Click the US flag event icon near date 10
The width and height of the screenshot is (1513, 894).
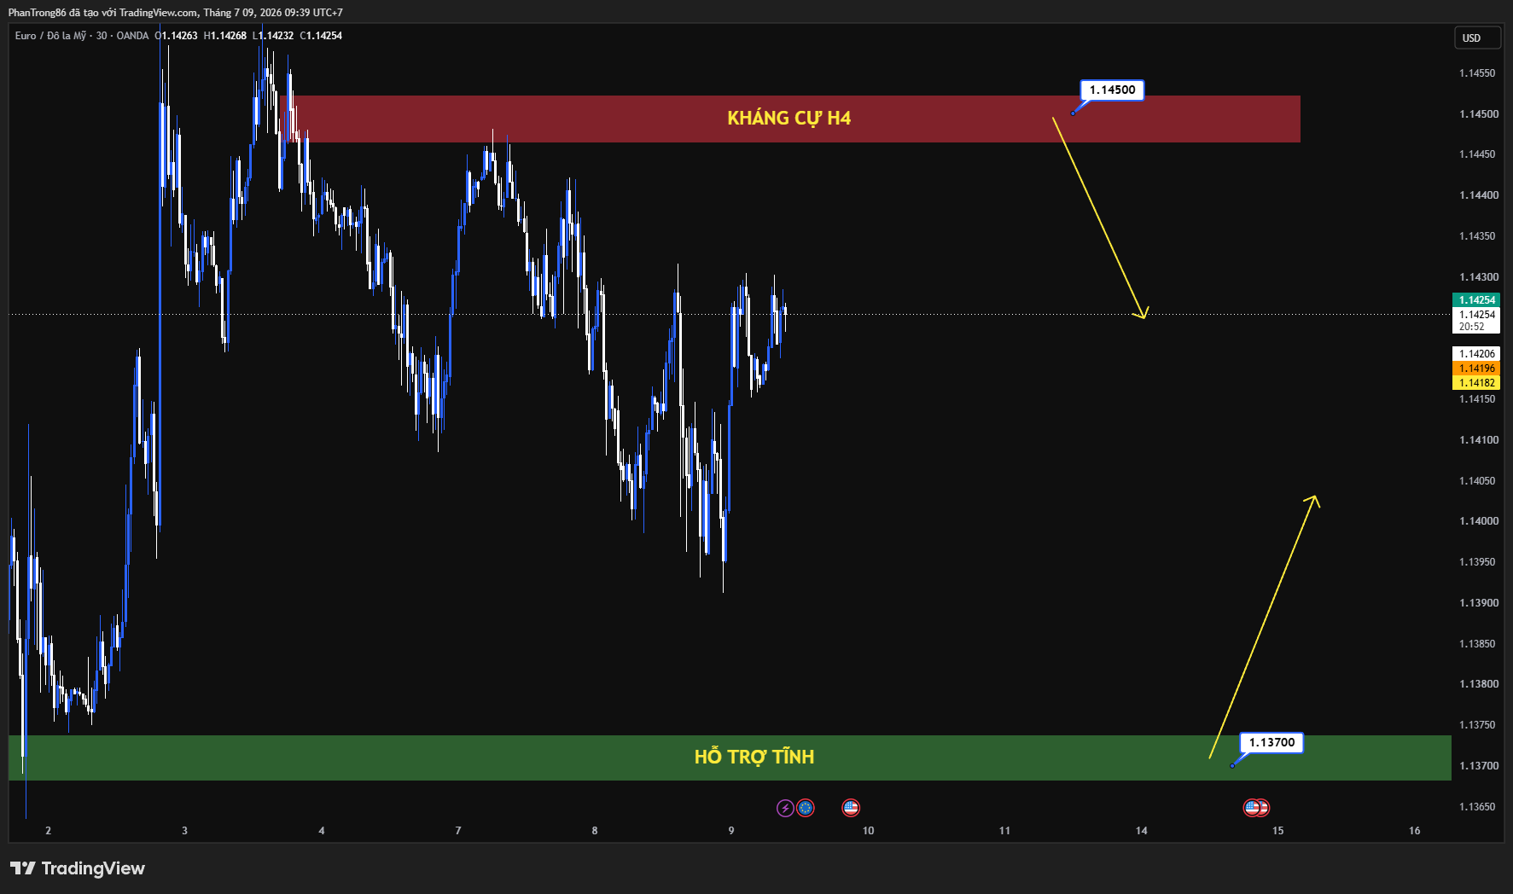click(x=851, y=808)
